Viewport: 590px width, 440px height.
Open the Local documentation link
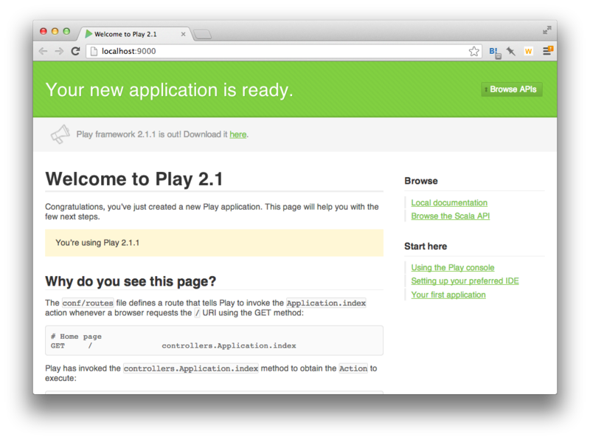(x=449, y=203)
